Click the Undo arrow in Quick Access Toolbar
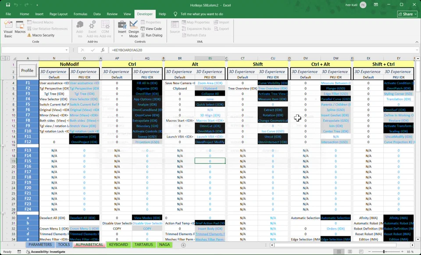The height and width of the screenshot is (255, 421). (x=16, y=5)
